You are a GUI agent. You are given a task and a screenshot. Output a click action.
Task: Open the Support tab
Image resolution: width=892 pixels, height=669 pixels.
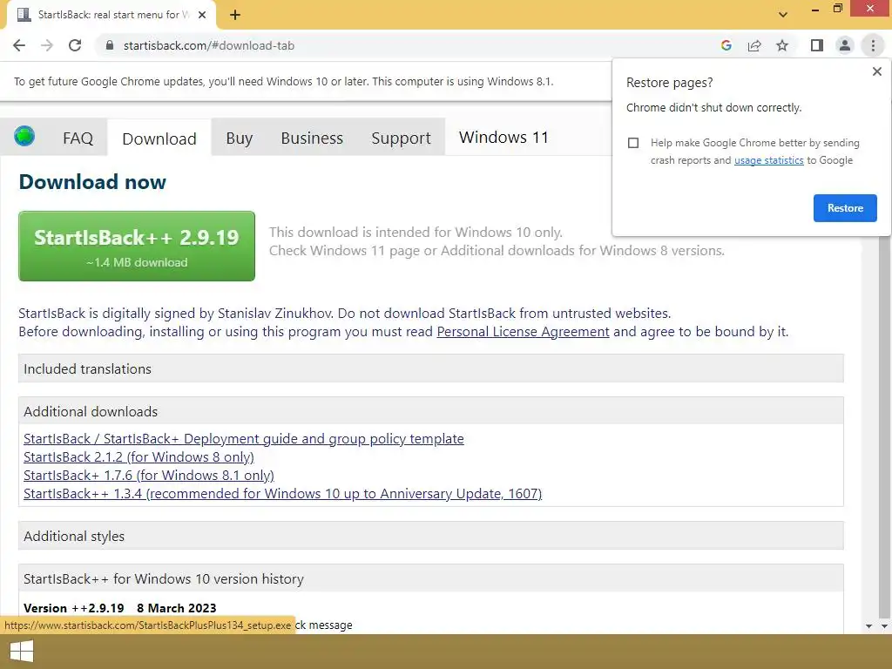[401, 139]
